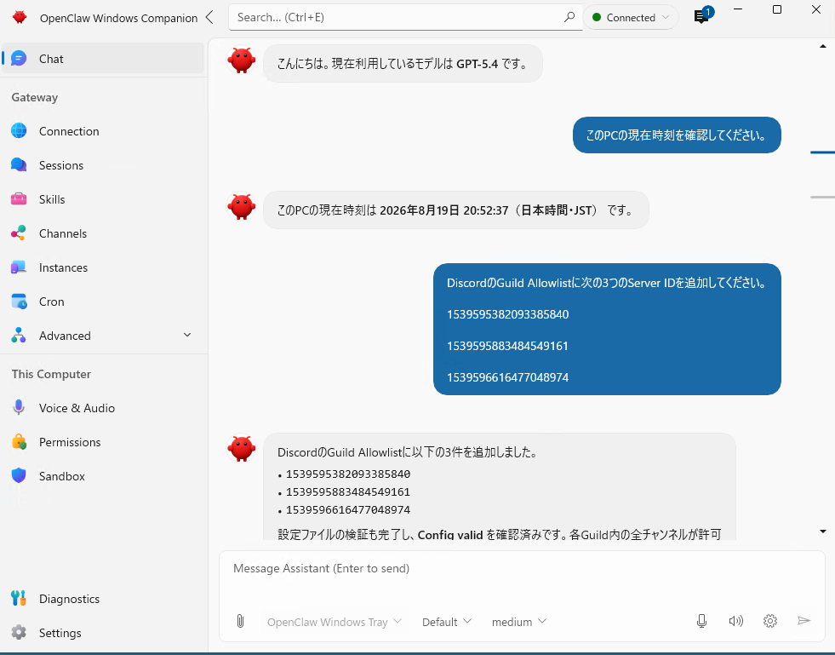Open the Voice & Audio page
Viewport: 835px width, 655px height.
pos(103,408)
